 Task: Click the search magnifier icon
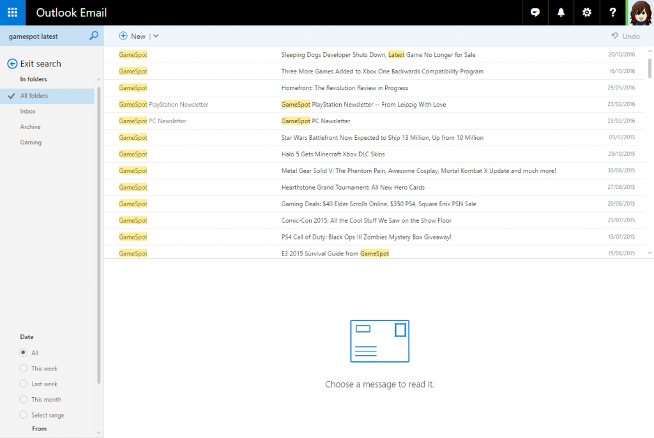pos(94,36)
